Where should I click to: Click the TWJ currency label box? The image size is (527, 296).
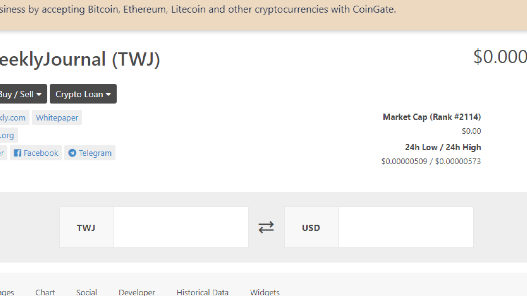tap(86, 227)
